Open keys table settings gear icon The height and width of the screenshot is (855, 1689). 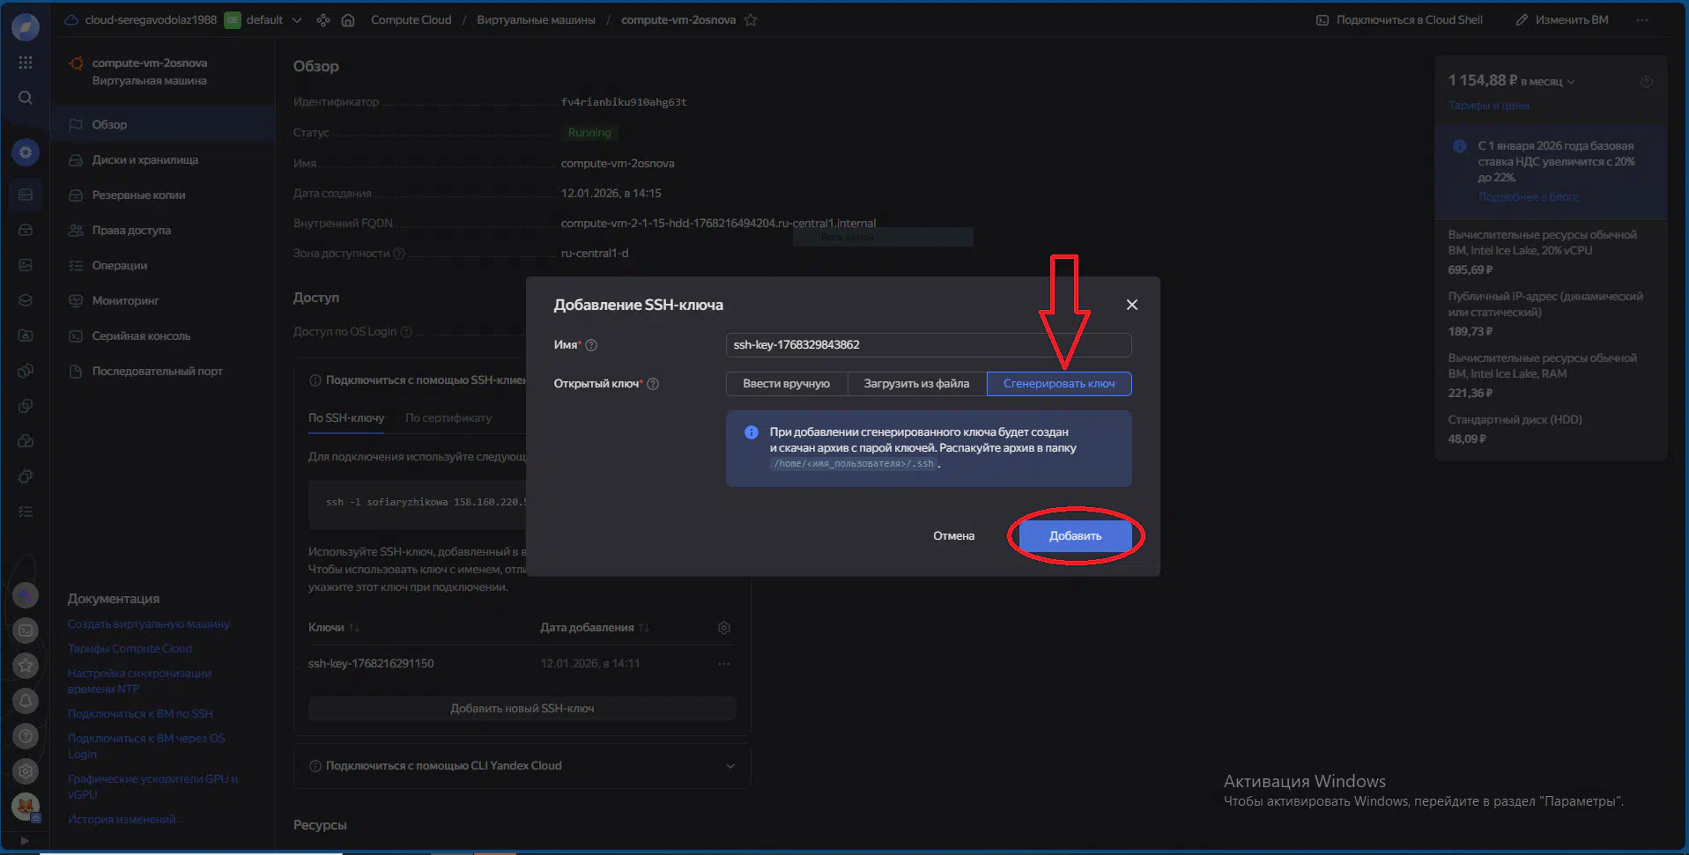pos(724,628)
